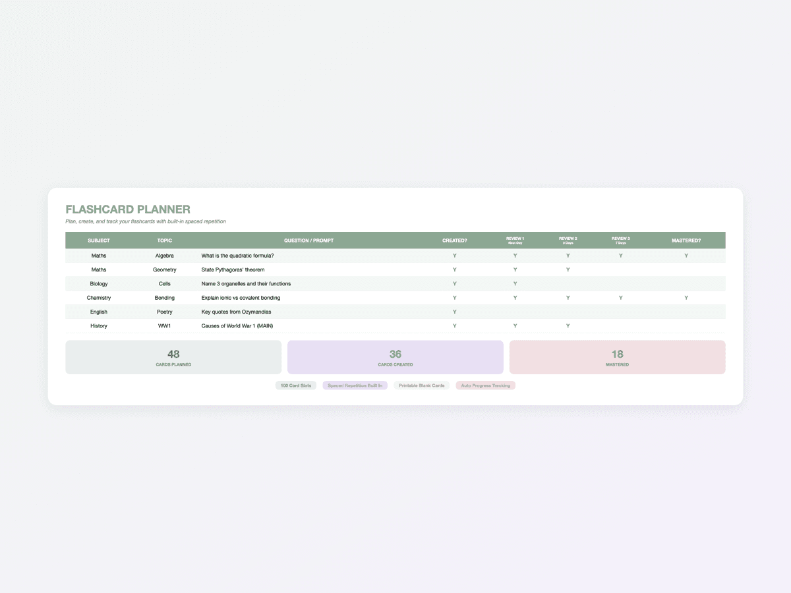The height and width of the screenshot is (593, 791).
Task: Click the Review 2 Y in the Algebra row
Action: coord(568,256)
